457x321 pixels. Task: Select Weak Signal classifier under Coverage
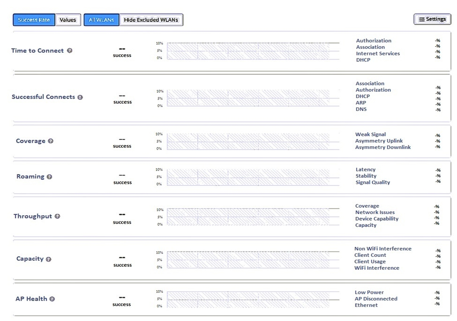(370, 134)
